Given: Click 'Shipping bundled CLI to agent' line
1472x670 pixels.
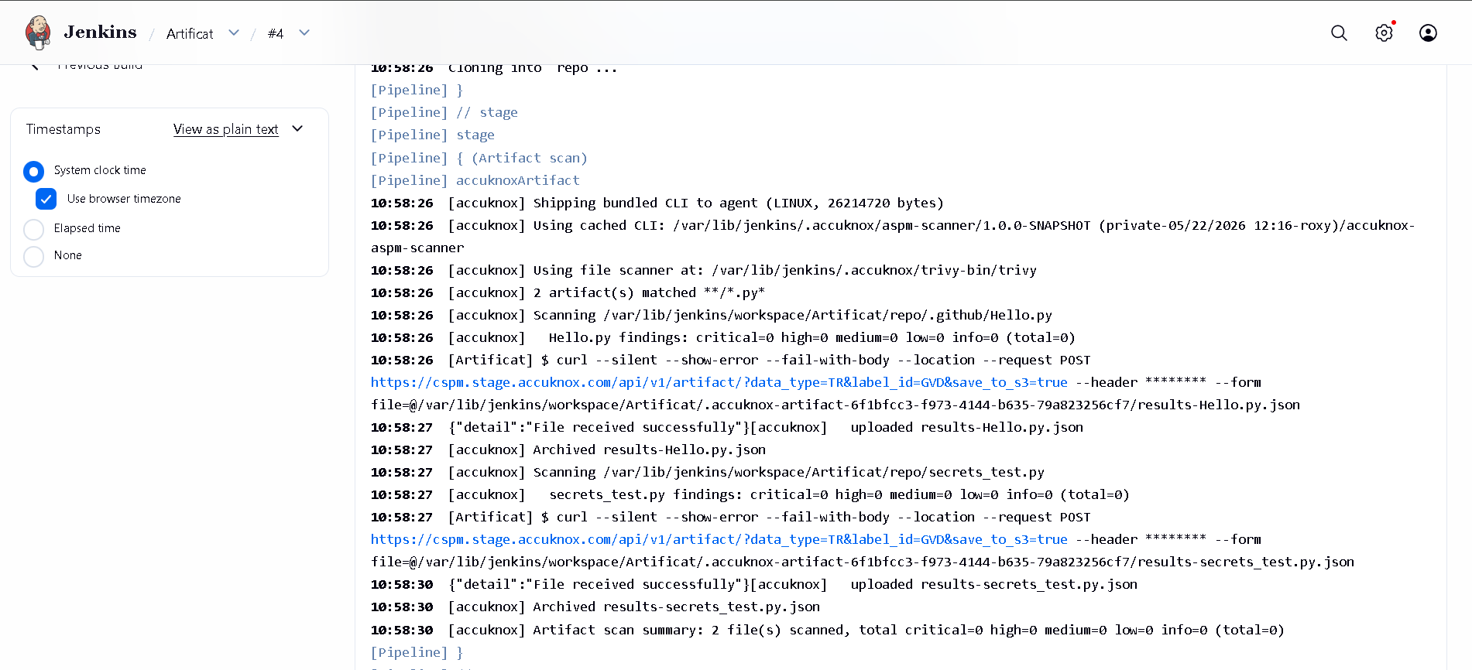Looking at the screenshot, I should tap(657, 203).
